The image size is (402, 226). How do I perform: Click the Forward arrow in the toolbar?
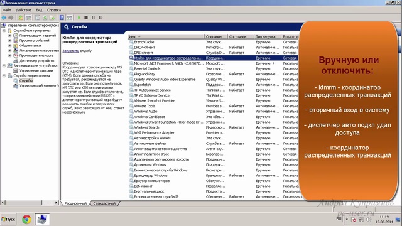11,18
